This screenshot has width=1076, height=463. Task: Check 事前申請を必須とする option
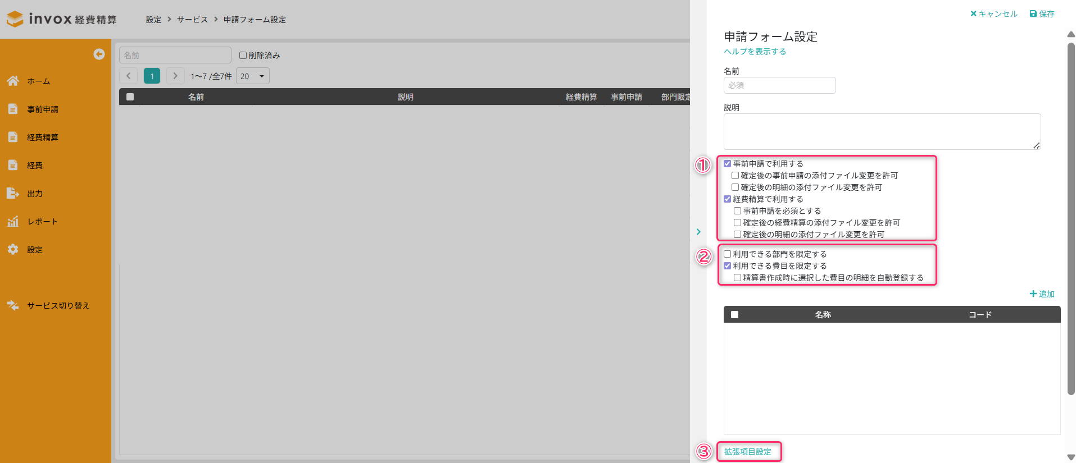(737, 211)
